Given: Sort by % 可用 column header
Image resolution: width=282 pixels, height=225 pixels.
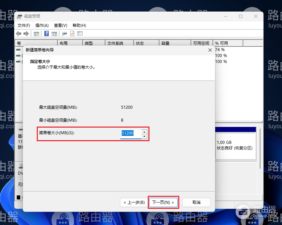Looking at the screenshot, I should point(228,43).
